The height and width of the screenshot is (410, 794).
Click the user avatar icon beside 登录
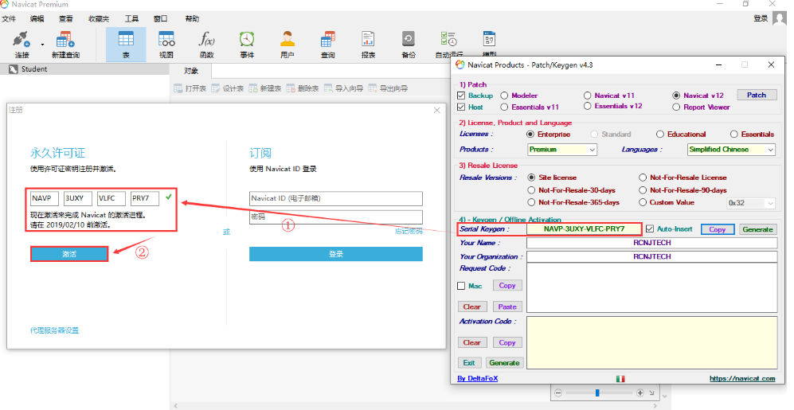[x=779, y=19]
